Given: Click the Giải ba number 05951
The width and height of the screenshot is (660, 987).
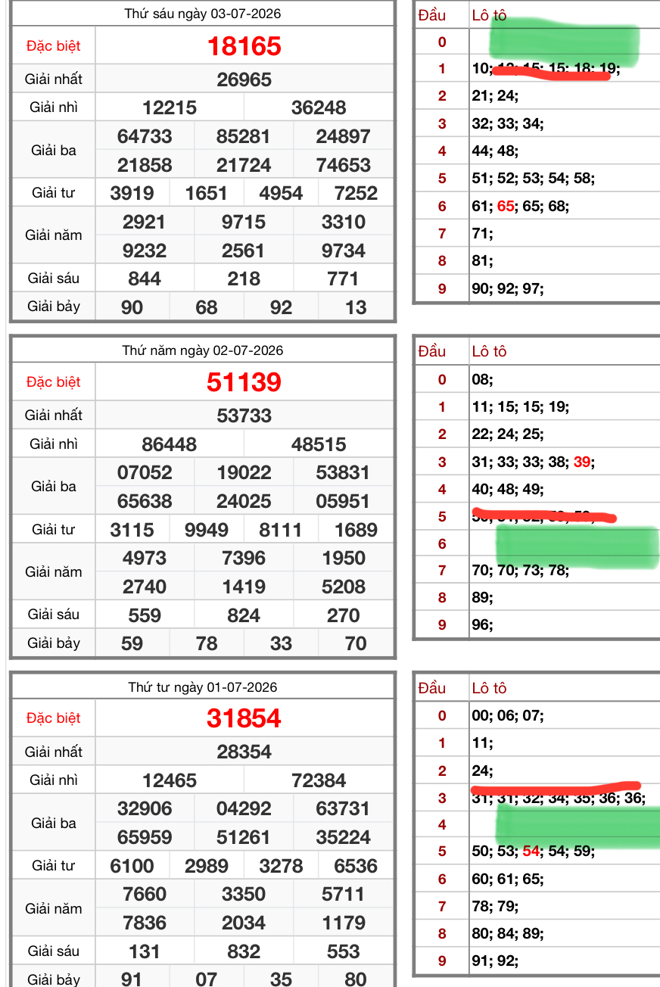Looking at the screenshot, I should (x=343, y=501).
